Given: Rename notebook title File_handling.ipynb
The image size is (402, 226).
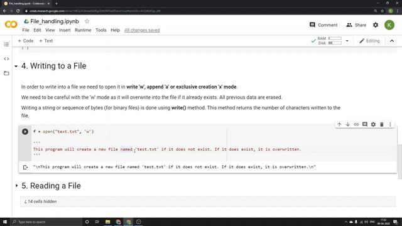Looking at the screenshot, I should [55, 21].
